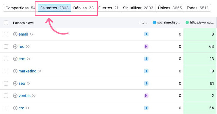Sort by the Palabra clave column header
Viewport: 217px width, 114px height.
(x=23, y=23)
